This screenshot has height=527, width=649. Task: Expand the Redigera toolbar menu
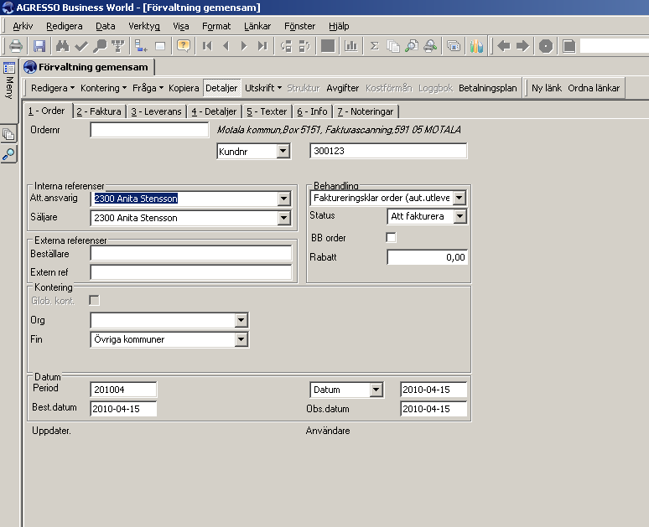click(53, 88)
